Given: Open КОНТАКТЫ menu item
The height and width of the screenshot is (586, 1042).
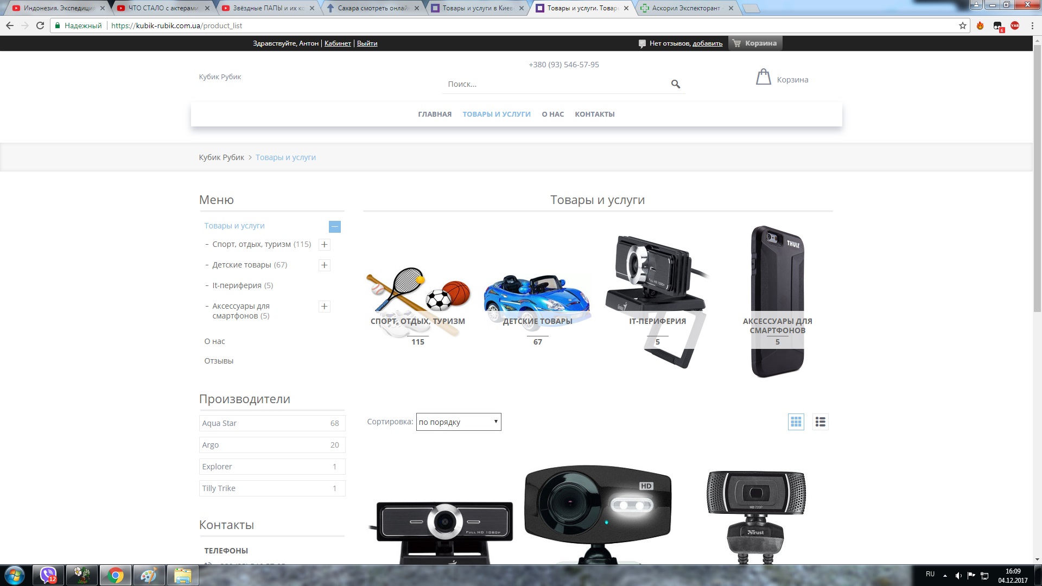Looking at the screenshot, I should pos(595,114).
